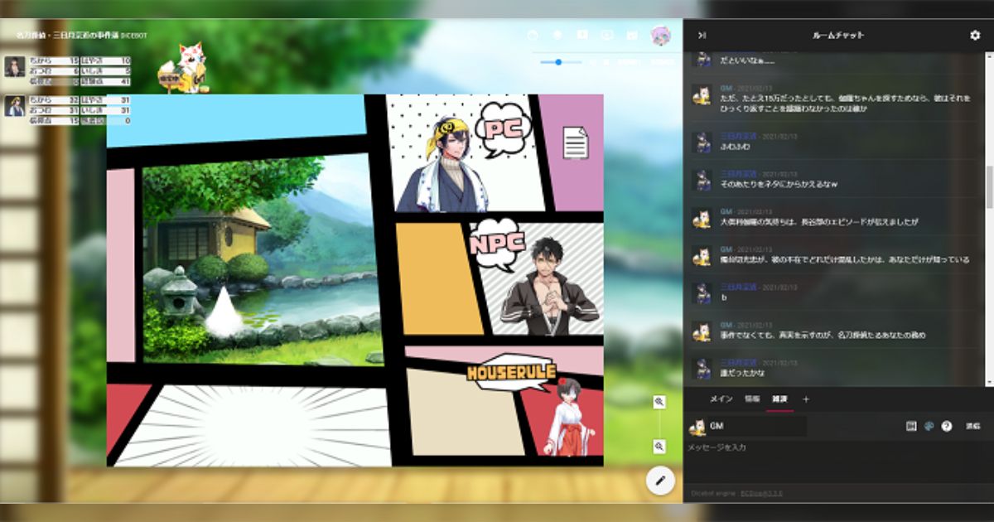Open room chat settings gear

coord(975,36)
